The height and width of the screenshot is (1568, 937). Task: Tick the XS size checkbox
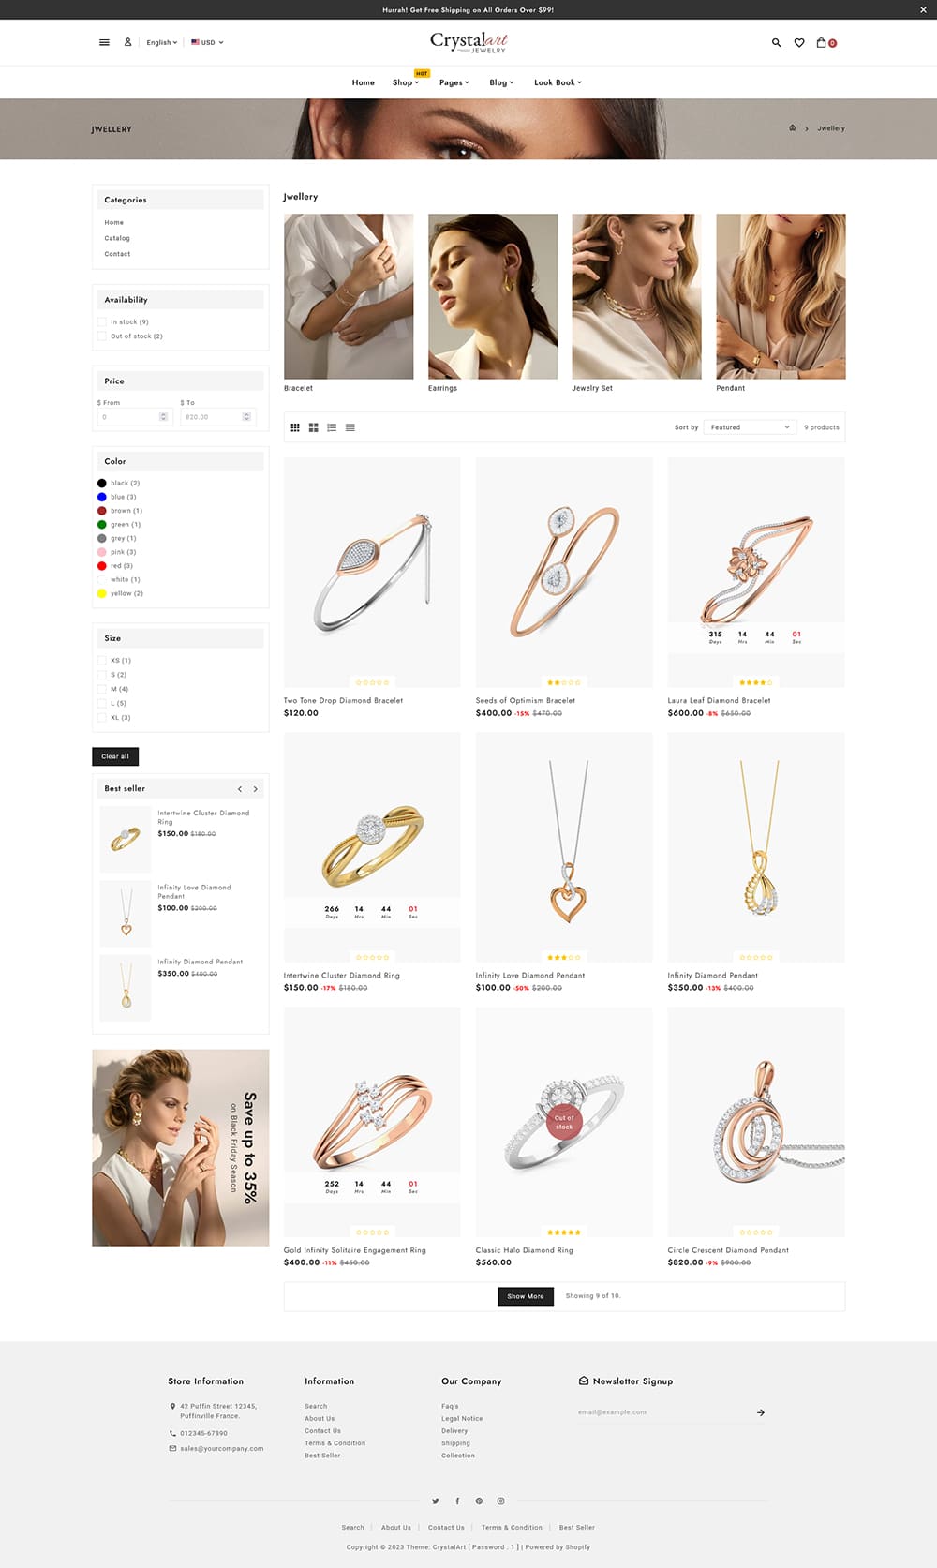click(101, 660)
